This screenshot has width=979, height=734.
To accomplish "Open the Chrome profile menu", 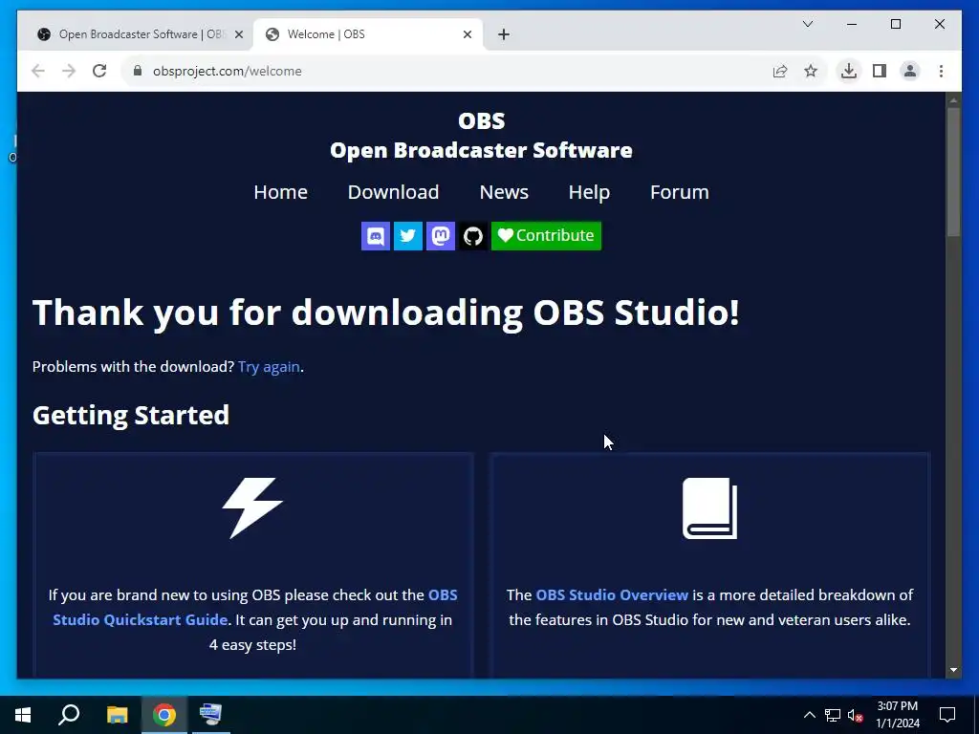I will [x=910, y=71].
